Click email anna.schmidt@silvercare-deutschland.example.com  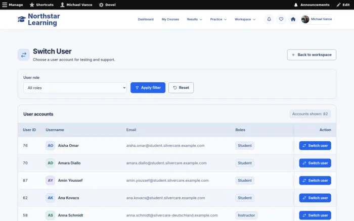coord(172,215)
